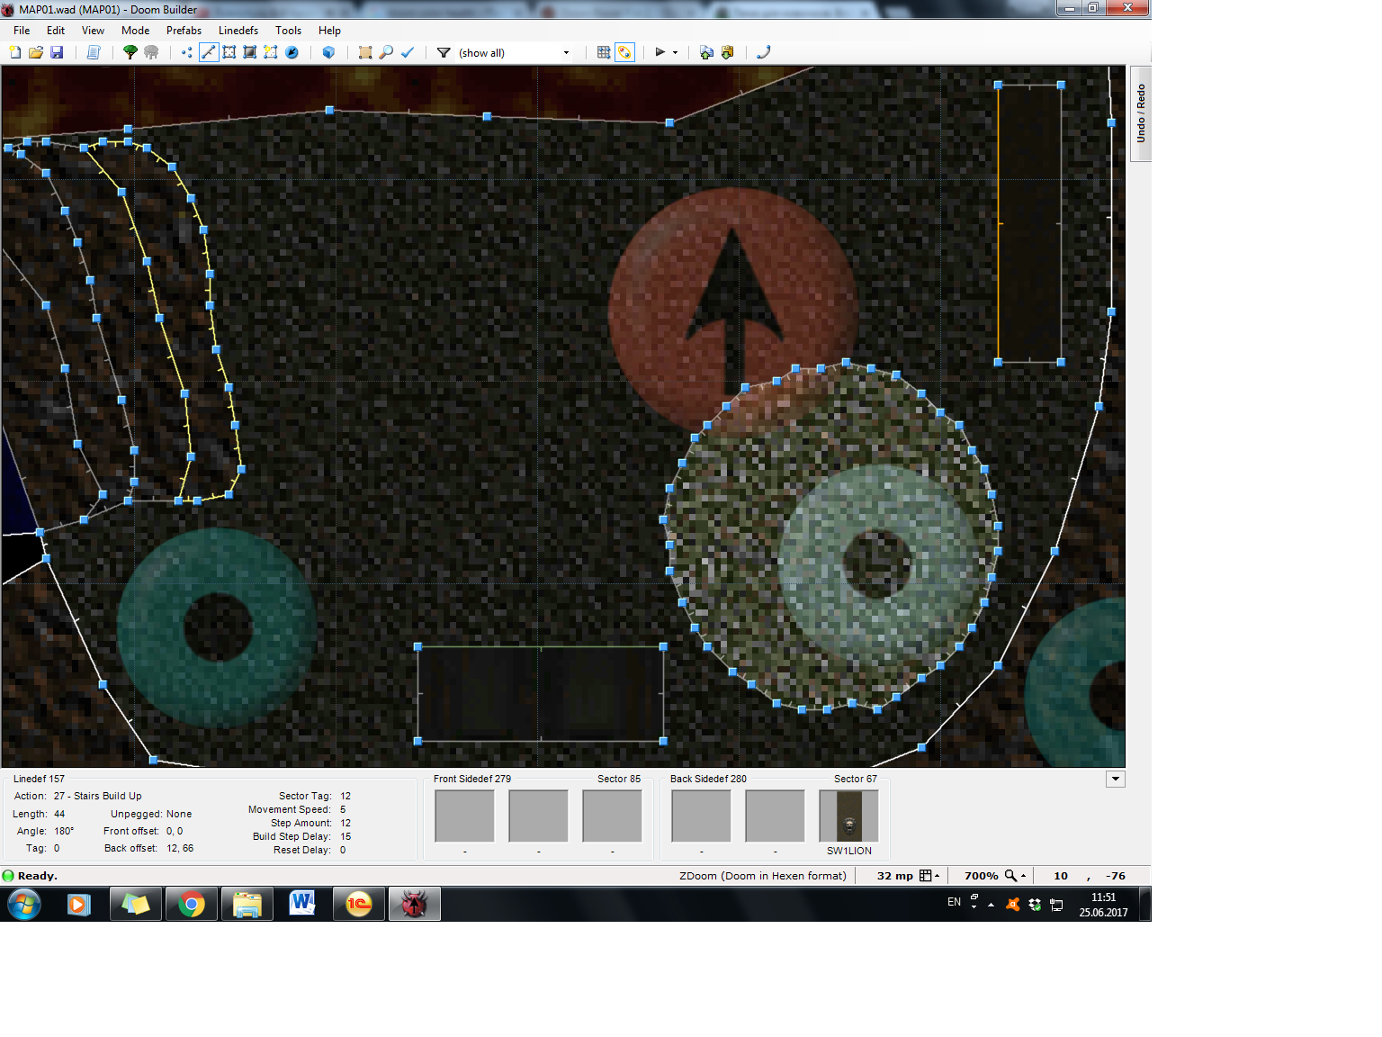Open Find and Replace via the magnifier icon
Image resolution: width=1382 pixels, height=1037 pixels.
pos(386,52)
